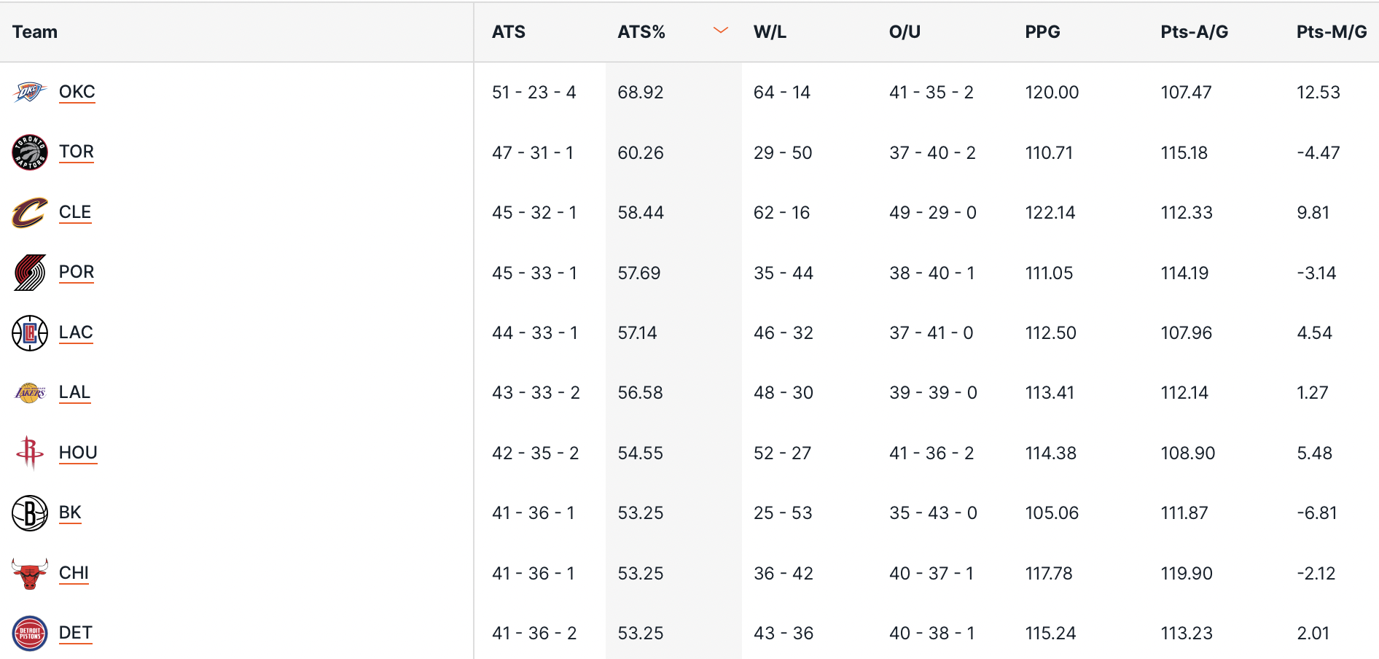Sort by the PPG column header
This screenshot has width=1379, height=659.
1042,32
